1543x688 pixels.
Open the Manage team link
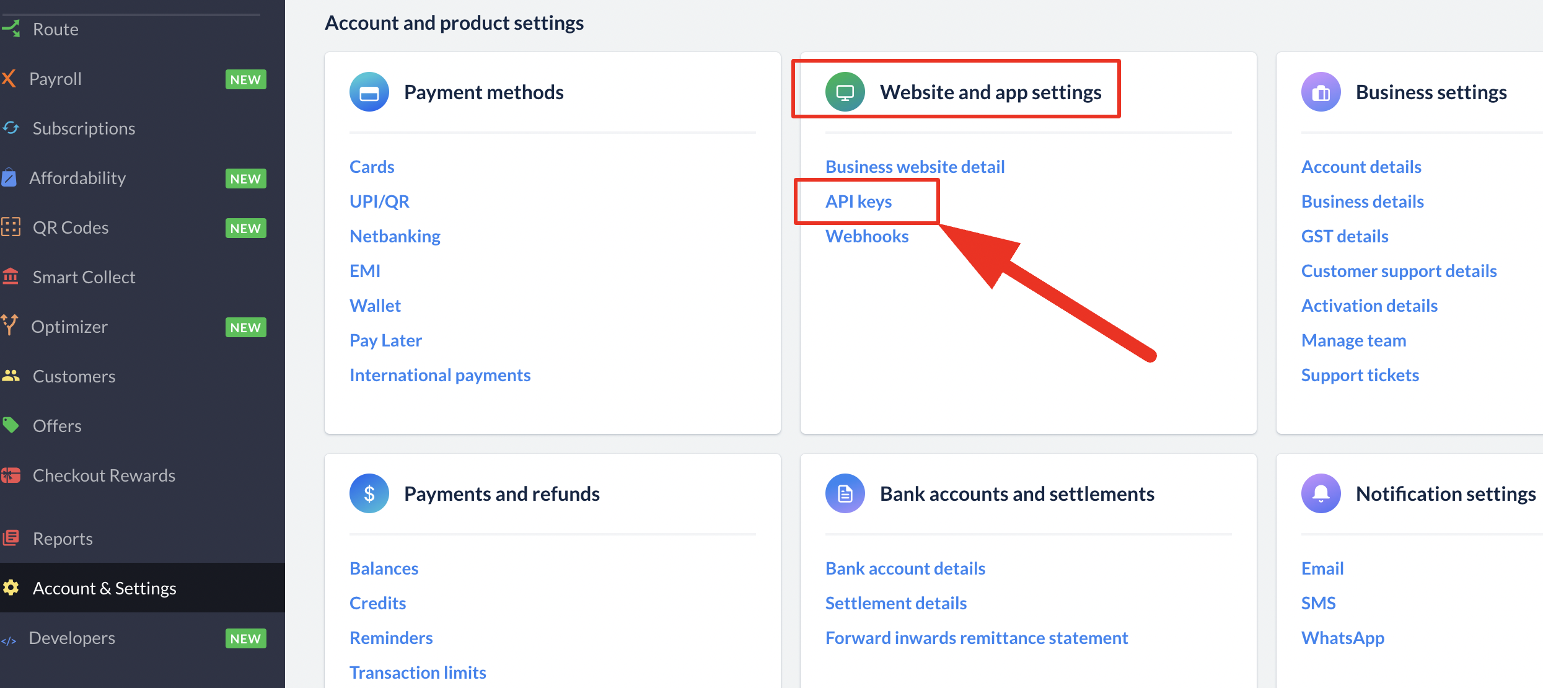(x=1353, y=340)
